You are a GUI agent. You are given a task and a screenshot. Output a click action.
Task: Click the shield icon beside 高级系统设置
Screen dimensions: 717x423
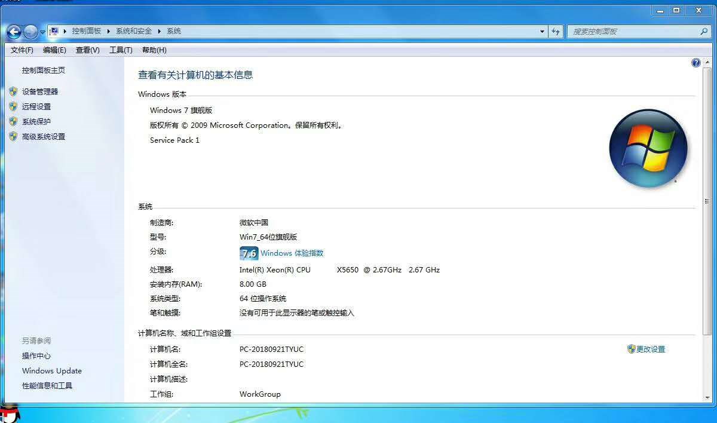[13, 136]
